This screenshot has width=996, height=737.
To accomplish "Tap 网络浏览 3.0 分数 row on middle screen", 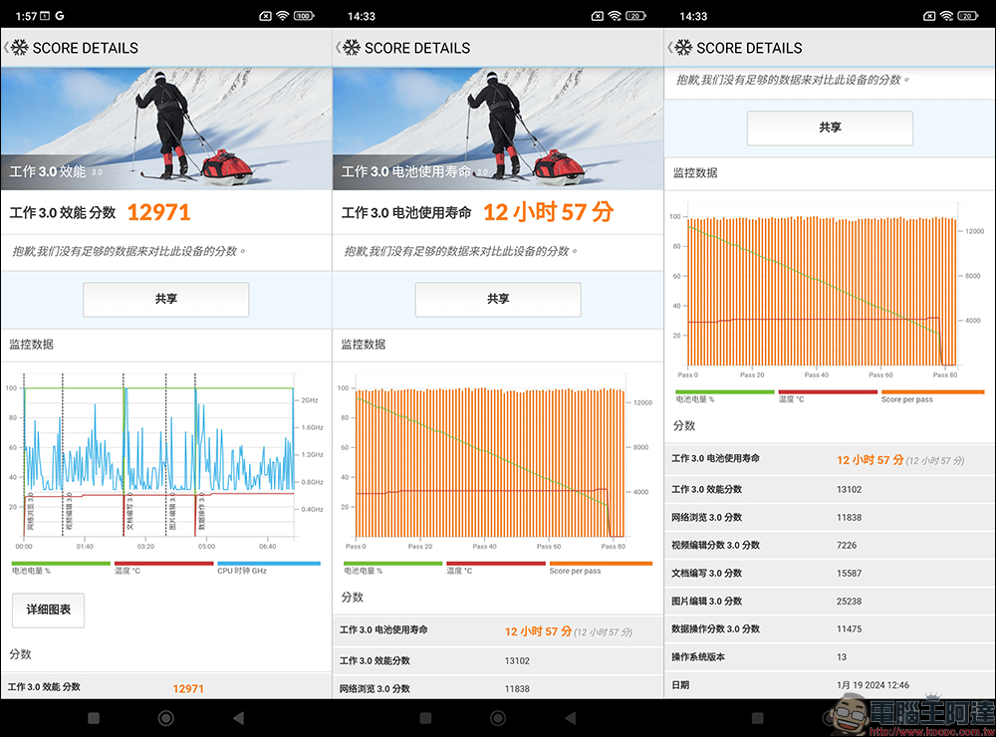I will (x=498, y=688).
